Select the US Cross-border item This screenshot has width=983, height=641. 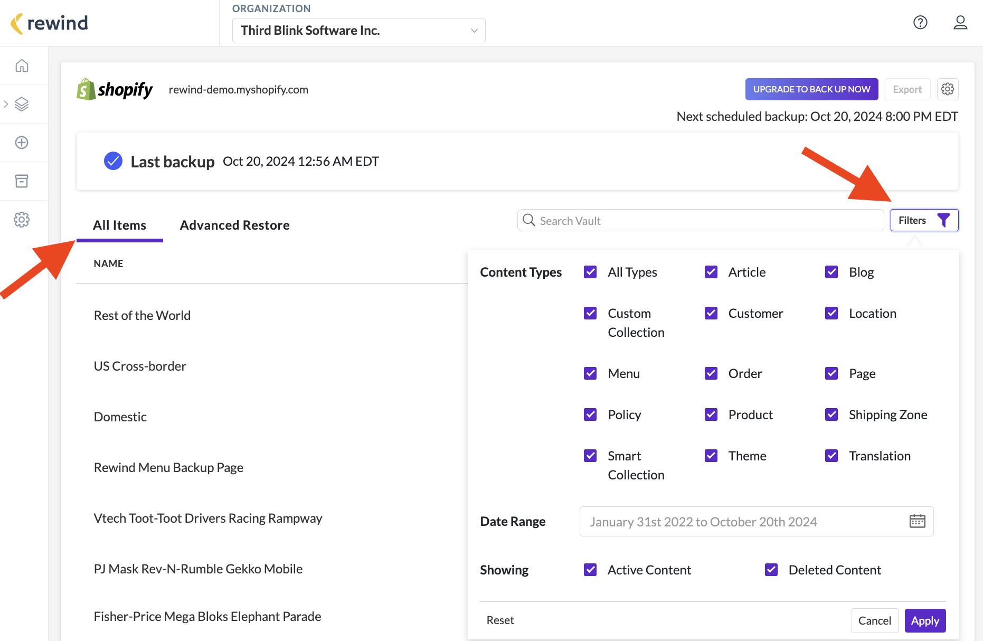140,366
